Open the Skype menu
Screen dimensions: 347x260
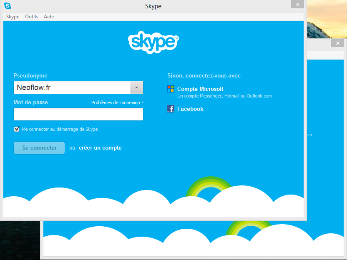tap(13, 17)
